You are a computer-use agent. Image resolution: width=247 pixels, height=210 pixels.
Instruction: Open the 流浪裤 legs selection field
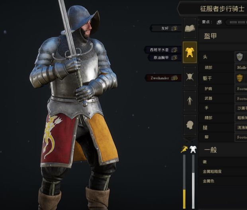click(241, 128)
